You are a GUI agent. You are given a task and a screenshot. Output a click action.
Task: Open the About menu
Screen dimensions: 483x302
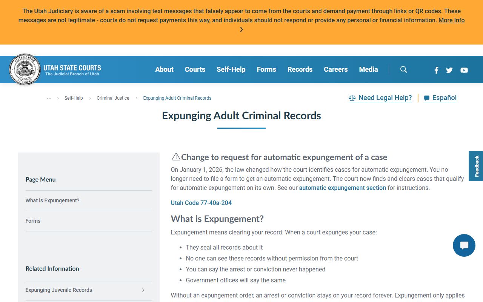165,69
